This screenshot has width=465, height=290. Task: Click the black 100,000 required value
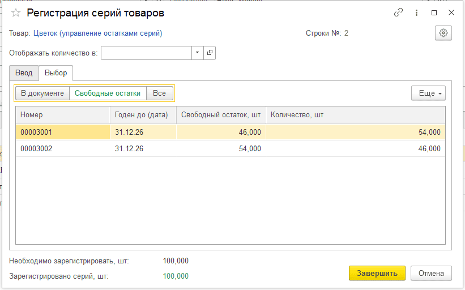176,261
